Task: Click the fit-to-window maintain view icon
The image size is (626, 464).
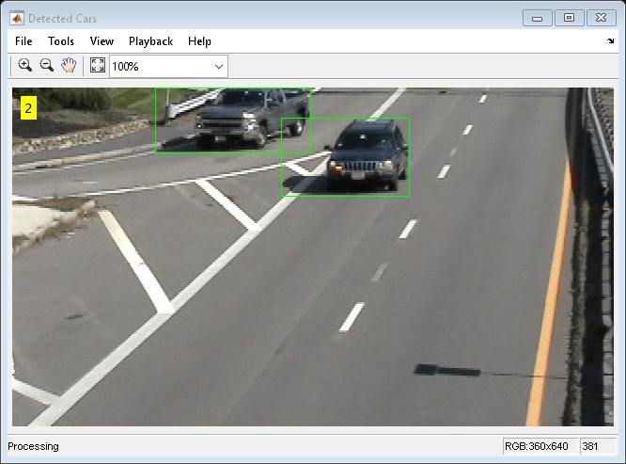Action: coord(98,65)
